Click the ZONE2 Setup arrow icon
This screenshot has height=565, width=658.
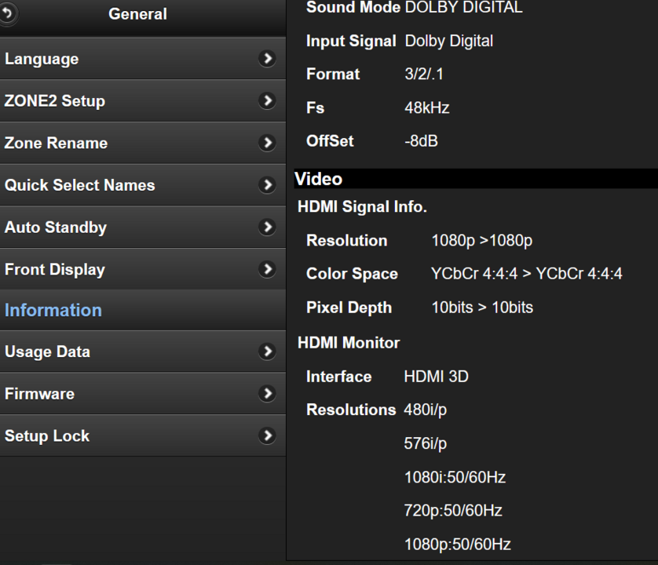coord(268,100)
